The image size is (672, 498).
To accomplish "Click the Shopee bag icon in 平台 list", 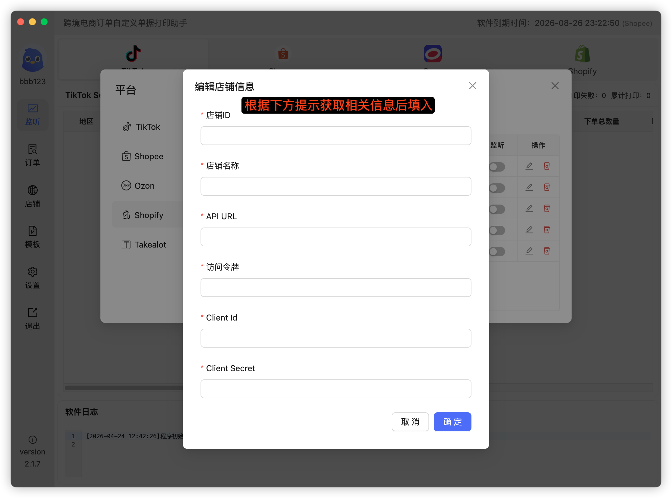I will [126, 156].
